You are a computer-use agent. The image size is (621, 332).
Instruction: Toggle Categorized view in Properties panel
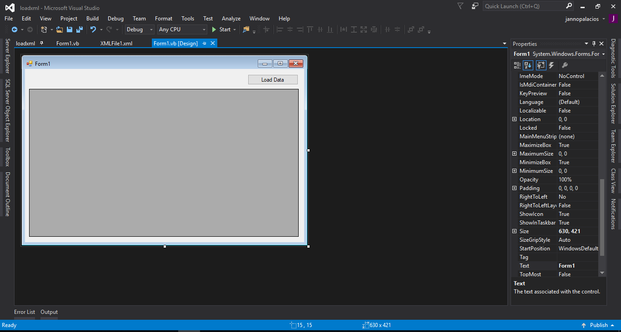point(517,65)
